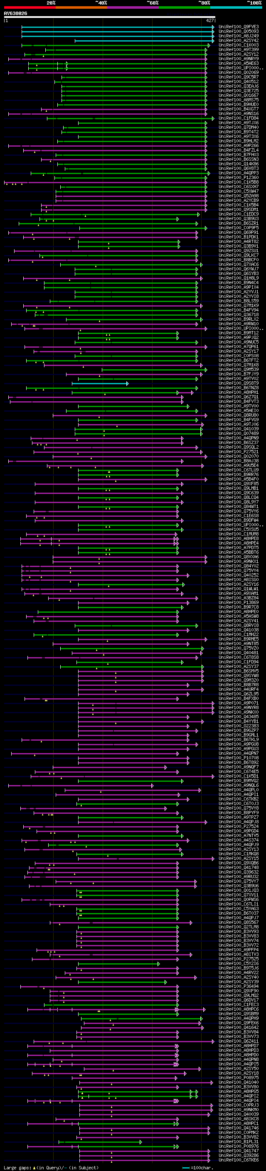Click the AV638026 query title
This screenshot has width=266, height=1171.
pos(15,14)
